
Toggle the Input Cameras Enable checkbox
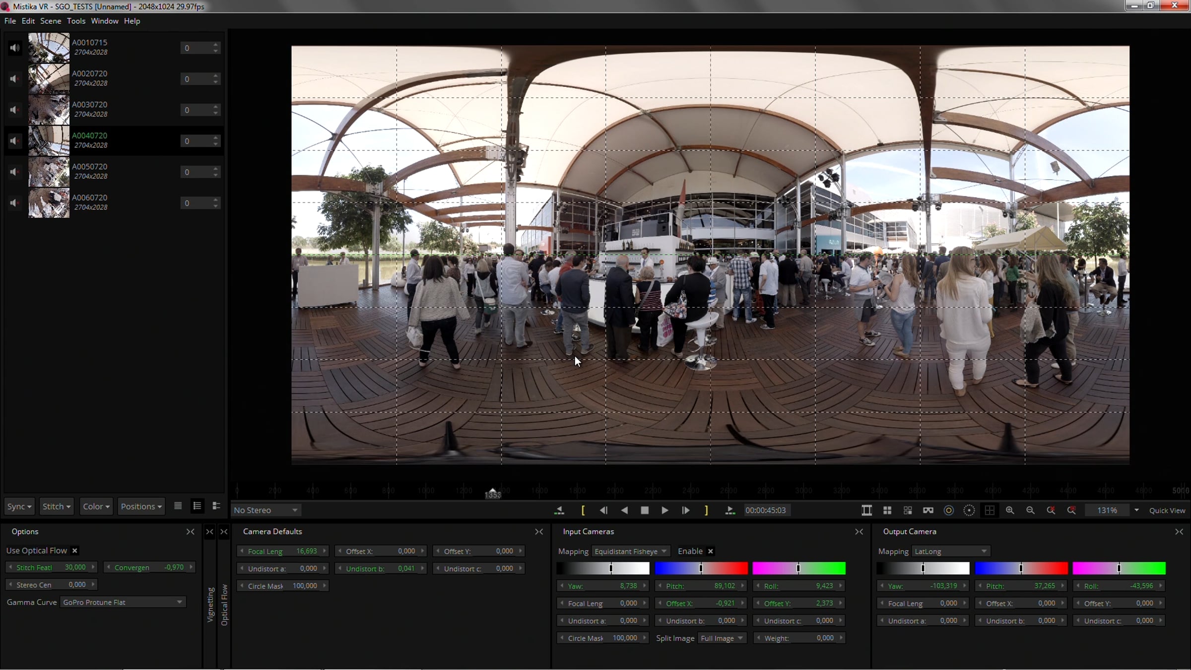click(x=711, y=551)
